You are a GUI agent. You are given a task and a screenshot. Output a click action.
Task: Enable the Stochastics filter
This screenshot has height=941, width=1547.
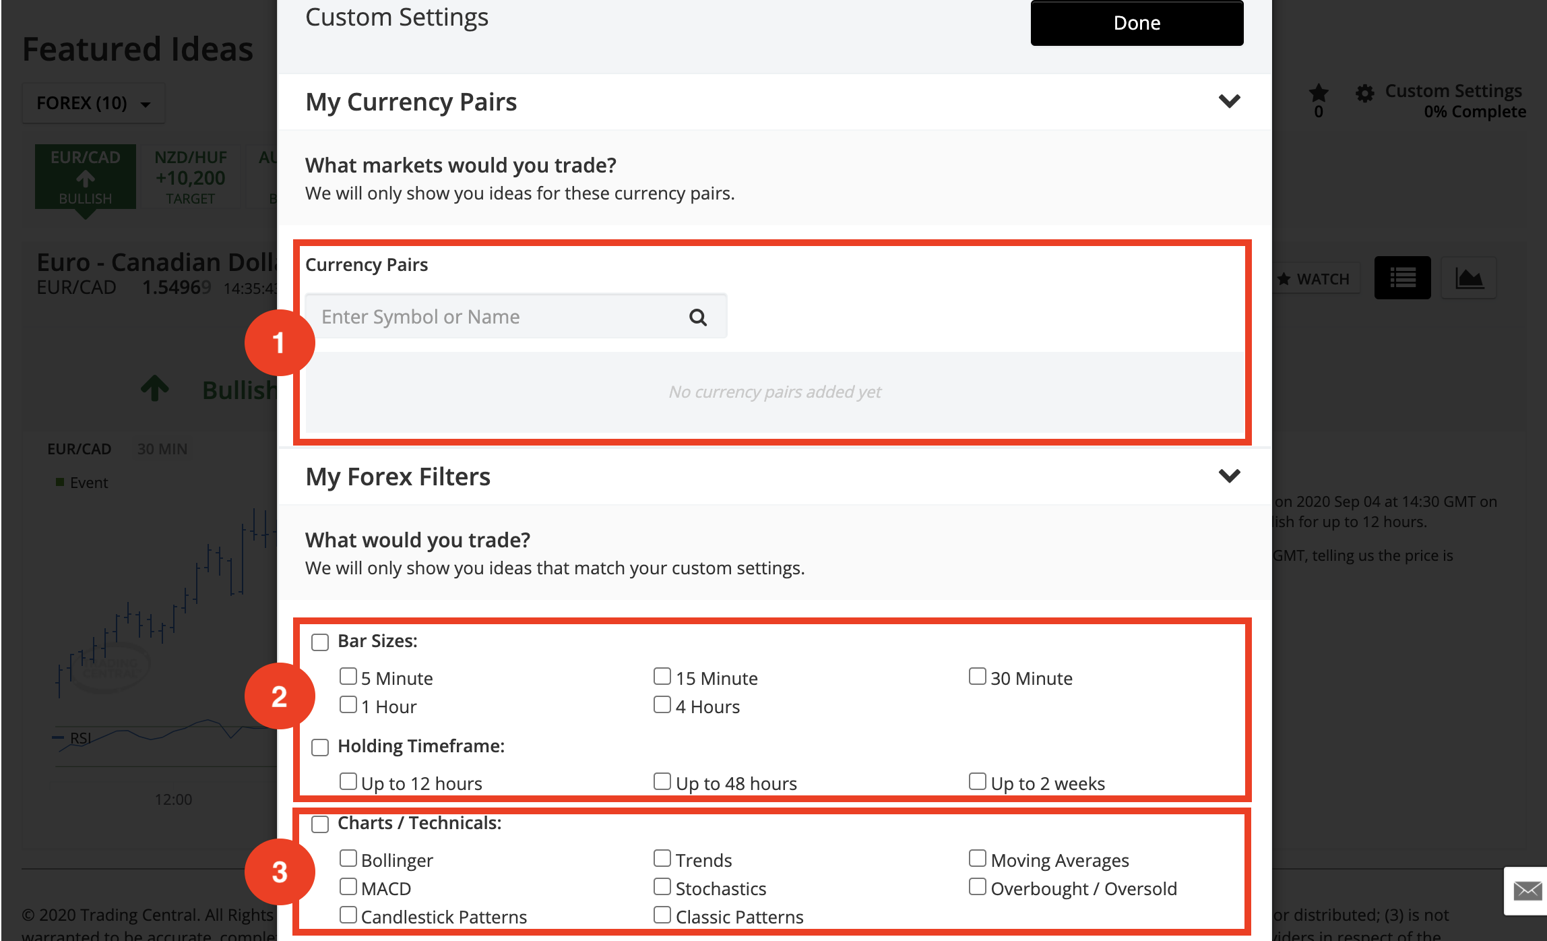pos(662,886)
